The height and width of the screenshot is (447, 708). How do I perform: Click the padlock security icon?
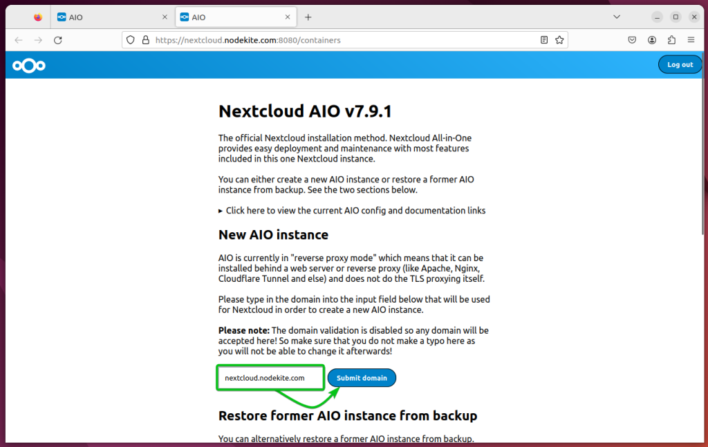tap(145, 39)
